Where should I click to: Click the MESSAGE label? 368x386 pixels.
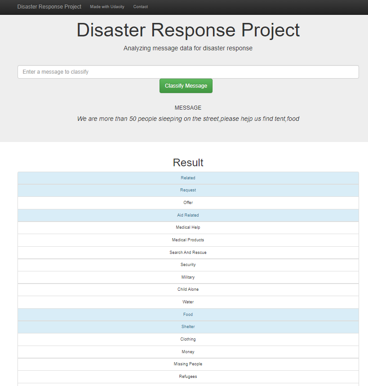[x=188, y=108]
